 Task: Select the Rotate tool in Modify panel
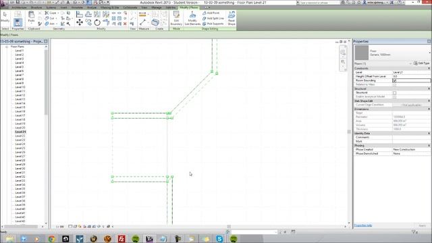97,22
